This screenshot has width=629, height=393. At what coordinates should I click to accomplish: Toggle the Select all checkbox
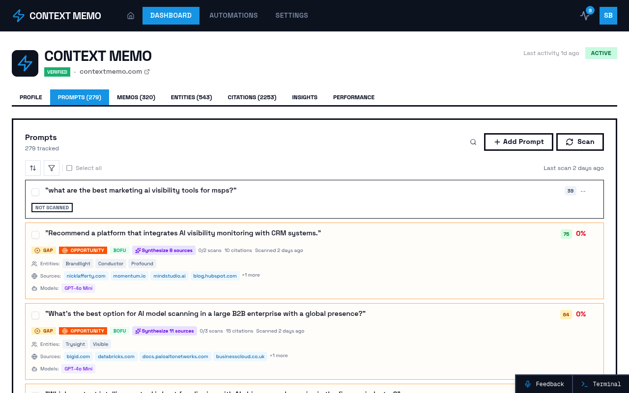click(69, 168)
